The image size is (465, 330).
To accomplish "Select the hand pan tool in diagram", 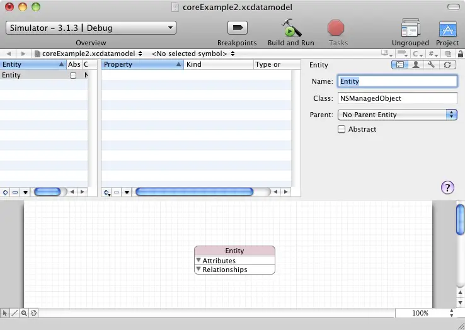I will tap(34, 313).
